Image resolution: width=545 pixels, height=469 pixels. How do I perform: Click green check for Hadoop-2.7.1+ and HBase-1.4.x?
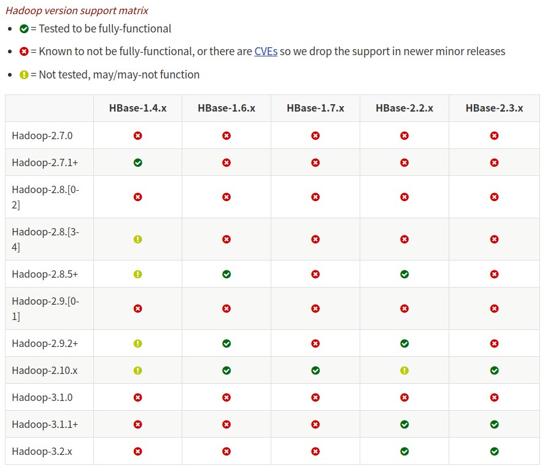pyautogui.click(x=137, y=162)
